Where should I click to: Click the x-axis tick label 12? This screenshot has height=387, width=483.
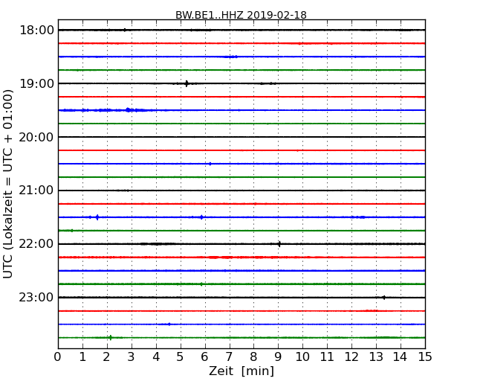[351, 357]
